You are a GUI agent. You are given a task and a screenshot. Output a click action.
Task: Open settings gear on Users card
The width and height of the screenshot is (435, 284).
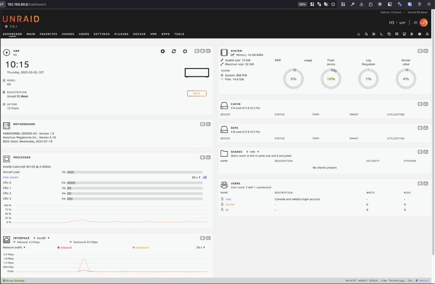[x=420, y=183]
